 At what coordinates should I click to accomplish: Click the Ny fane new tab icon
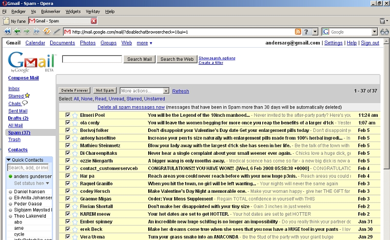click(x=6, y=21)
